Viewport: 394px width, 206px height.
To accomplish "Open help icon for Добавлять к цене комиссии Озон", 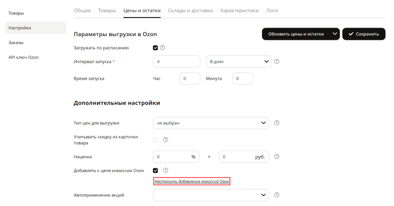I will [x=166, y=170].
